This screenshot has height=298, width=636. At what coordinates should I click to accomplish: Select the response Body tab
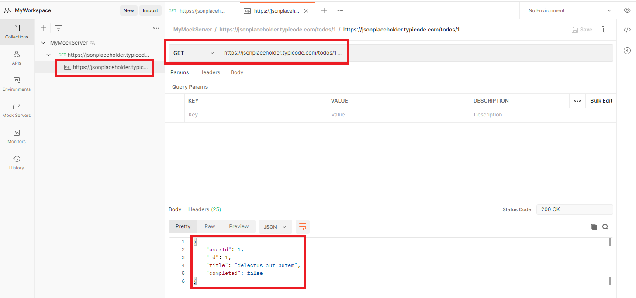point(175,209)
